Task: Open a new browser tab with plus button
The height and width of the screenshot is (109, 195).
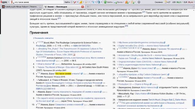Action: (88, 7)
